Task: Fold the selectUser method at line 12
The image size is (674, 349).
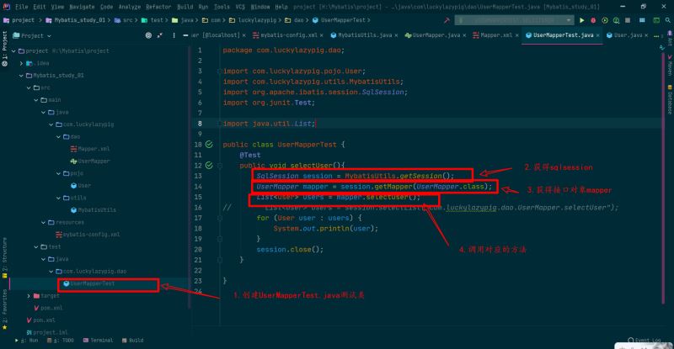Action: click(x=220, y=166)
